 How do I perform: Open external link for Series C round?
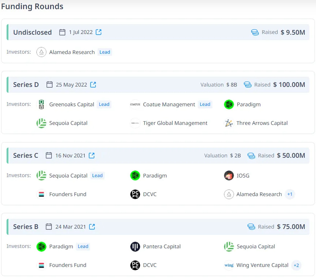pyautogui.click(x=92, y=155)
